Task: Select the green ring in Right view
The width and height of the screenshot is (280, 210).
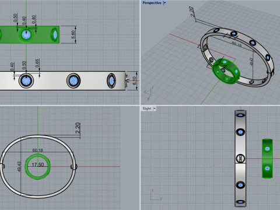Action: tap(267, 159)
